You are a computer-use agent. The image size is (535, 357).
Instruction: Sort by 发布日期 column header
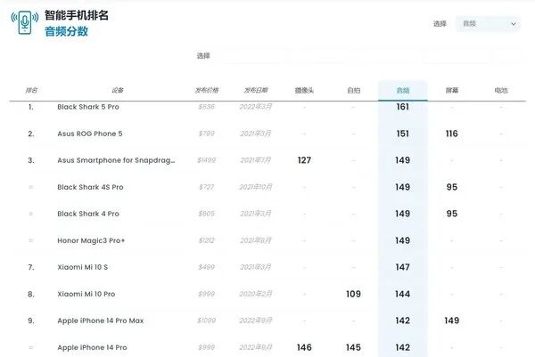[x=256, y=90]
